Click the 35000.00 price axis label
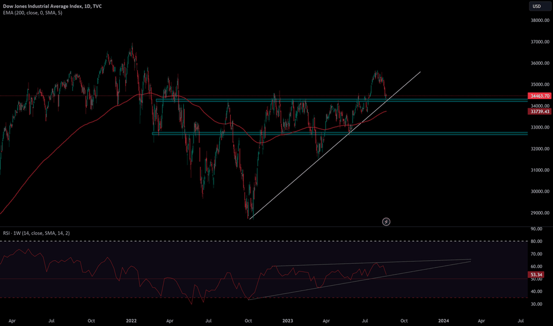This screenshot has height=326, width=553. 540,85
